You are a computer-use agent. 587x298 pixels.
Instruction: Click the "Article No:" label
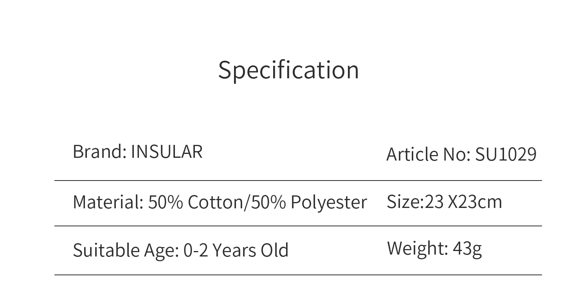(x=428, y=154)
